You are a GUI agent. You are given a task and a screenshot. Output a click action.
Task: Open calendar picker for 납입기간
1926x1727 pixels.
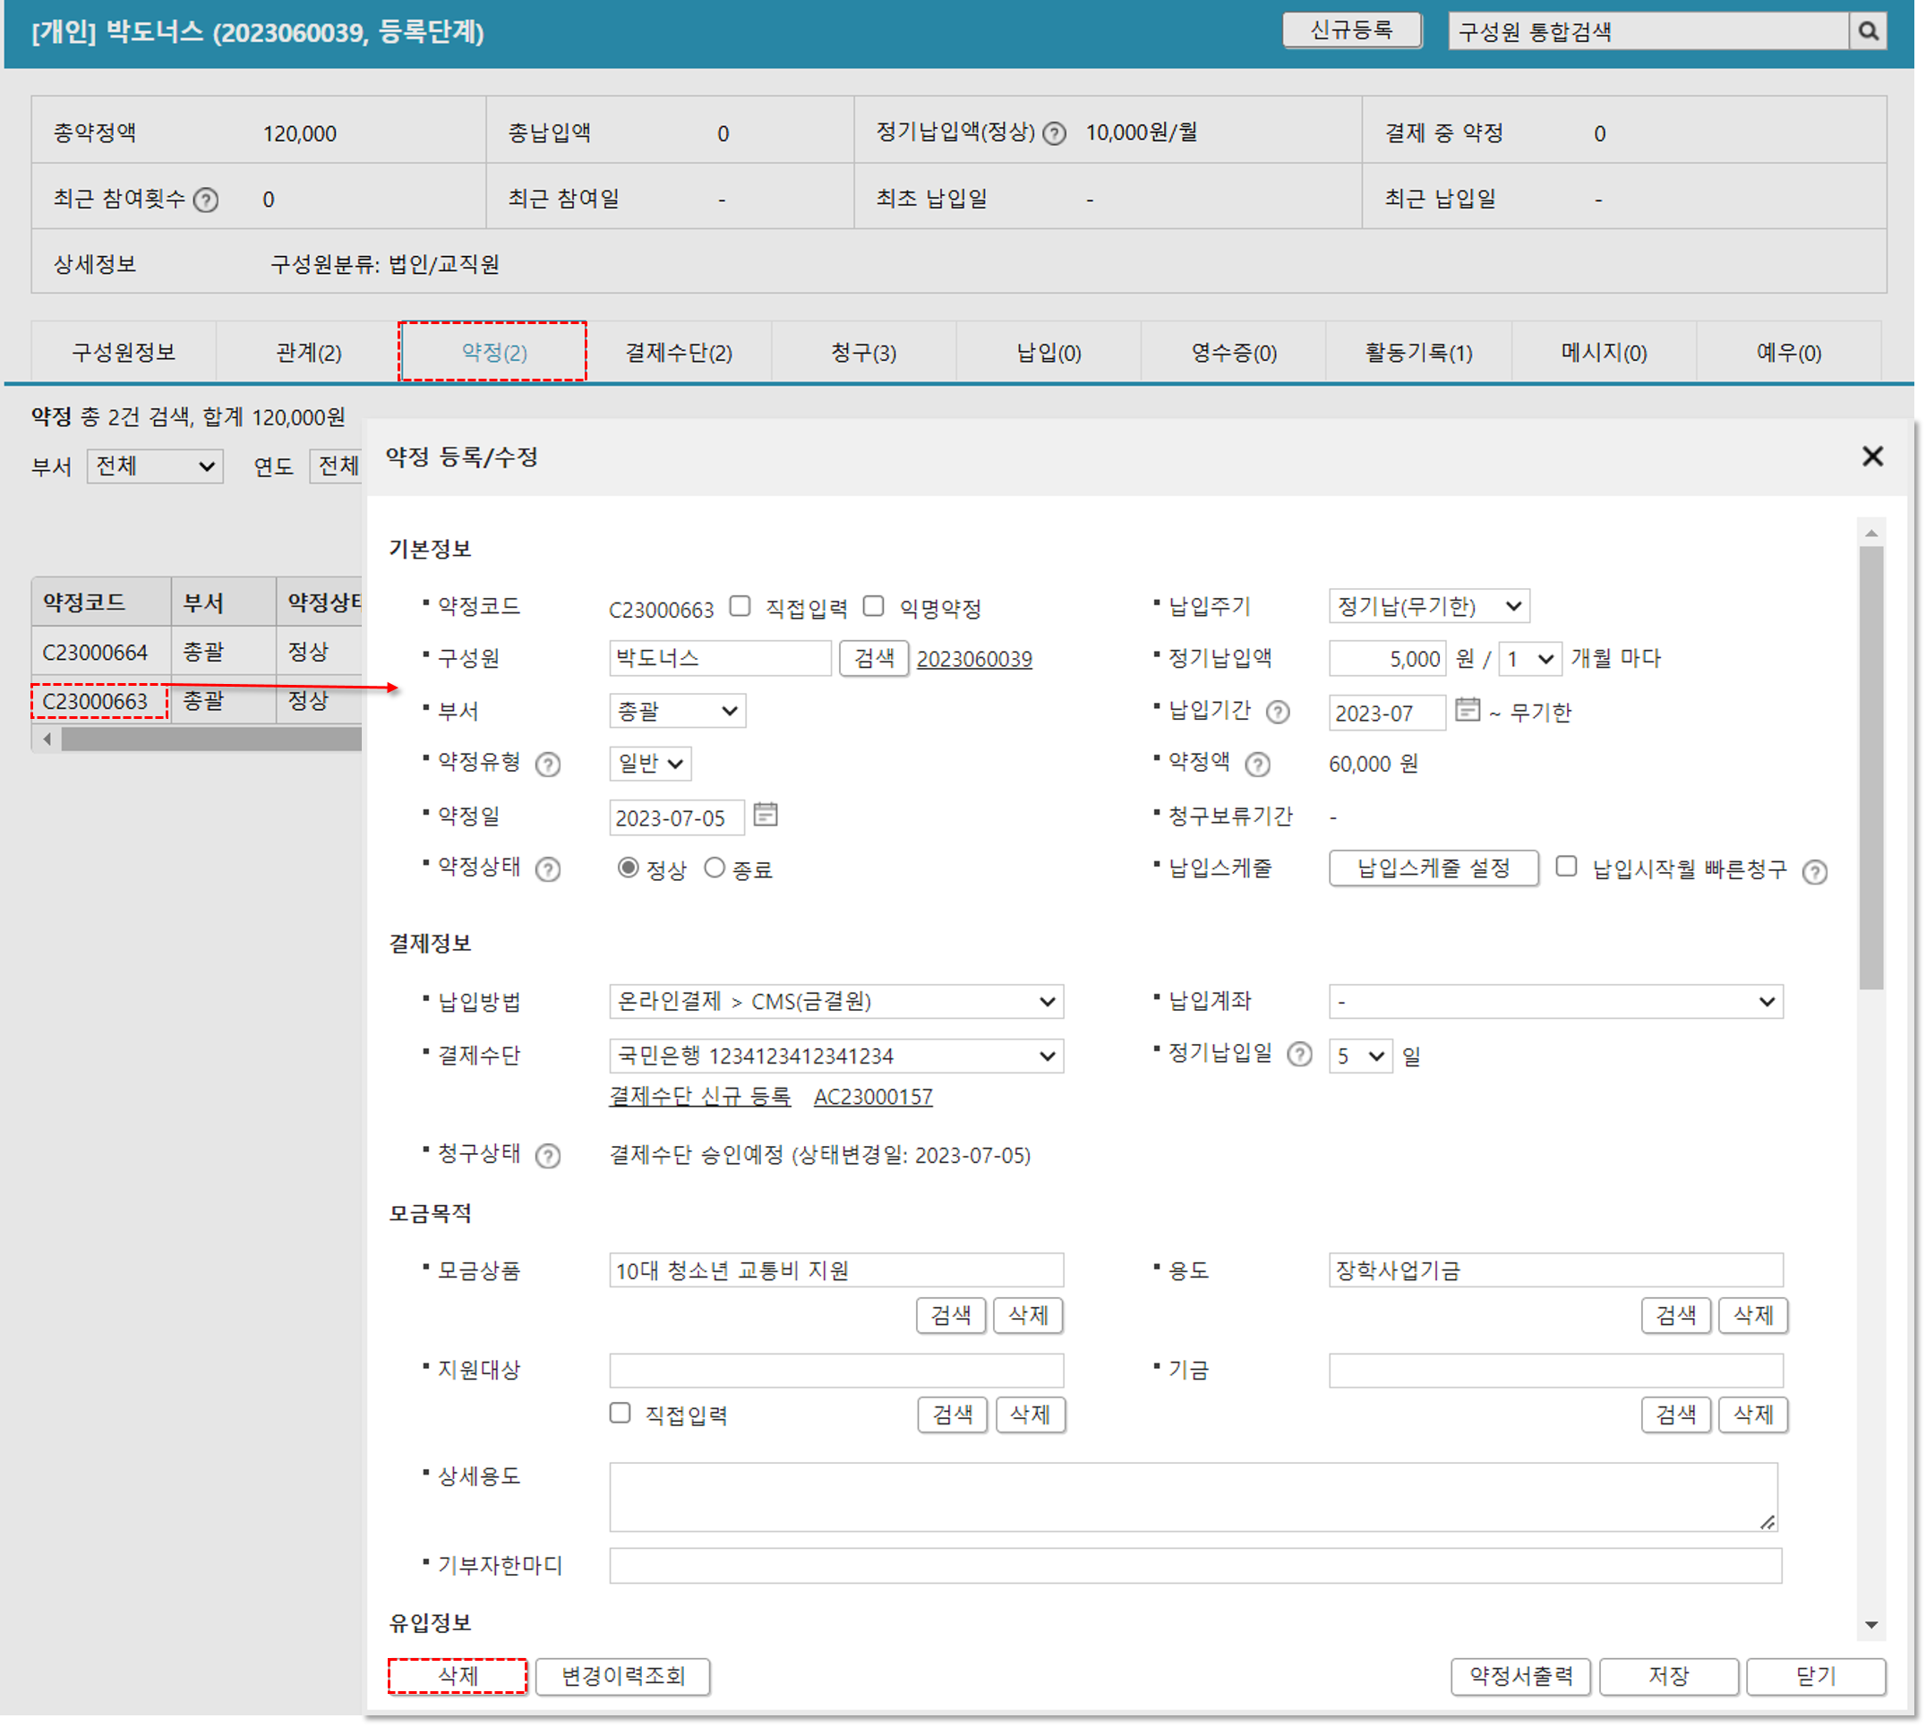click(1469, 710)
